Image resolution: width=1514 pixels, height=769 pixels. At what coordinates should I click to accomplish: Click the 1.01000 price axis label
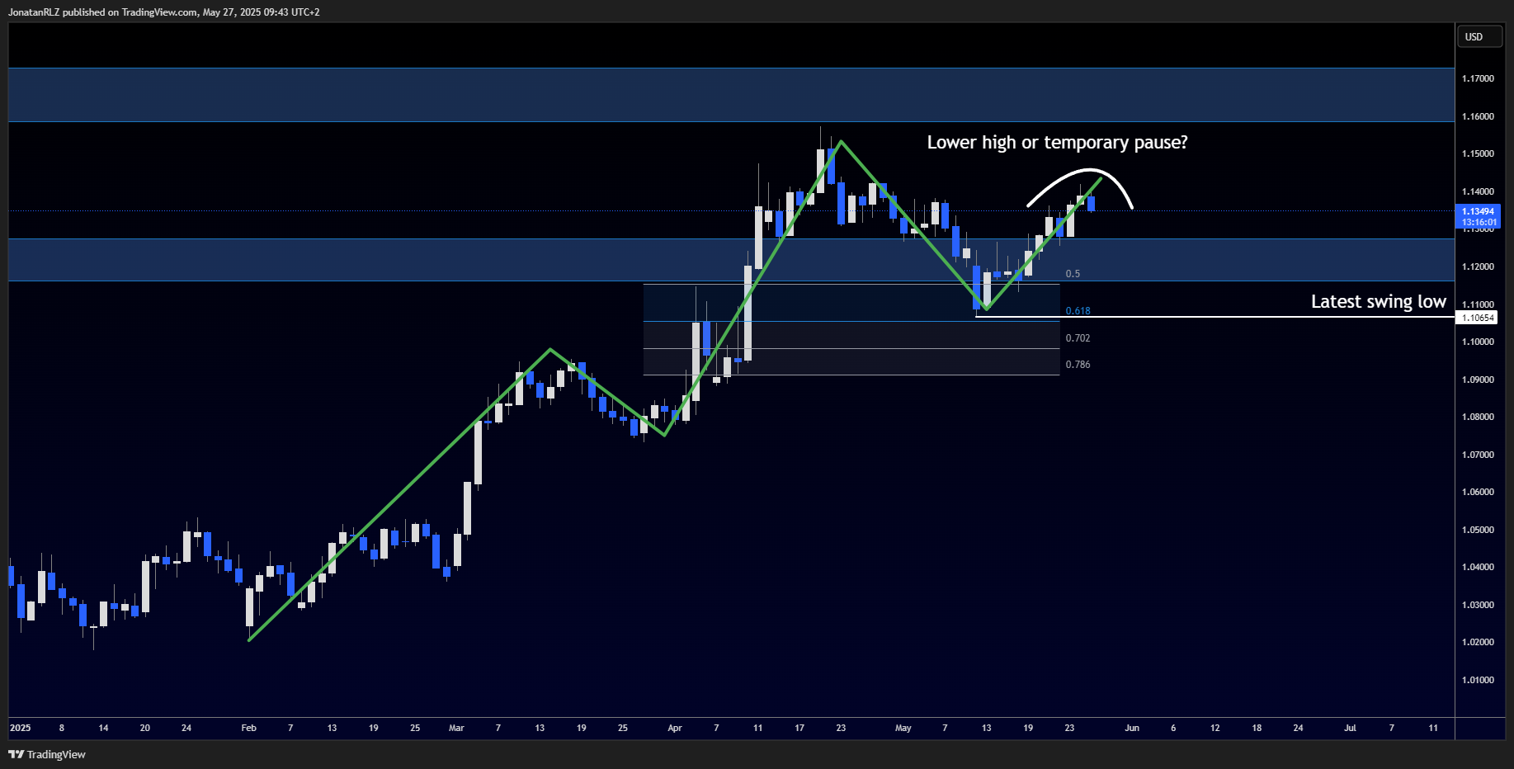(x=1478, y=680)
